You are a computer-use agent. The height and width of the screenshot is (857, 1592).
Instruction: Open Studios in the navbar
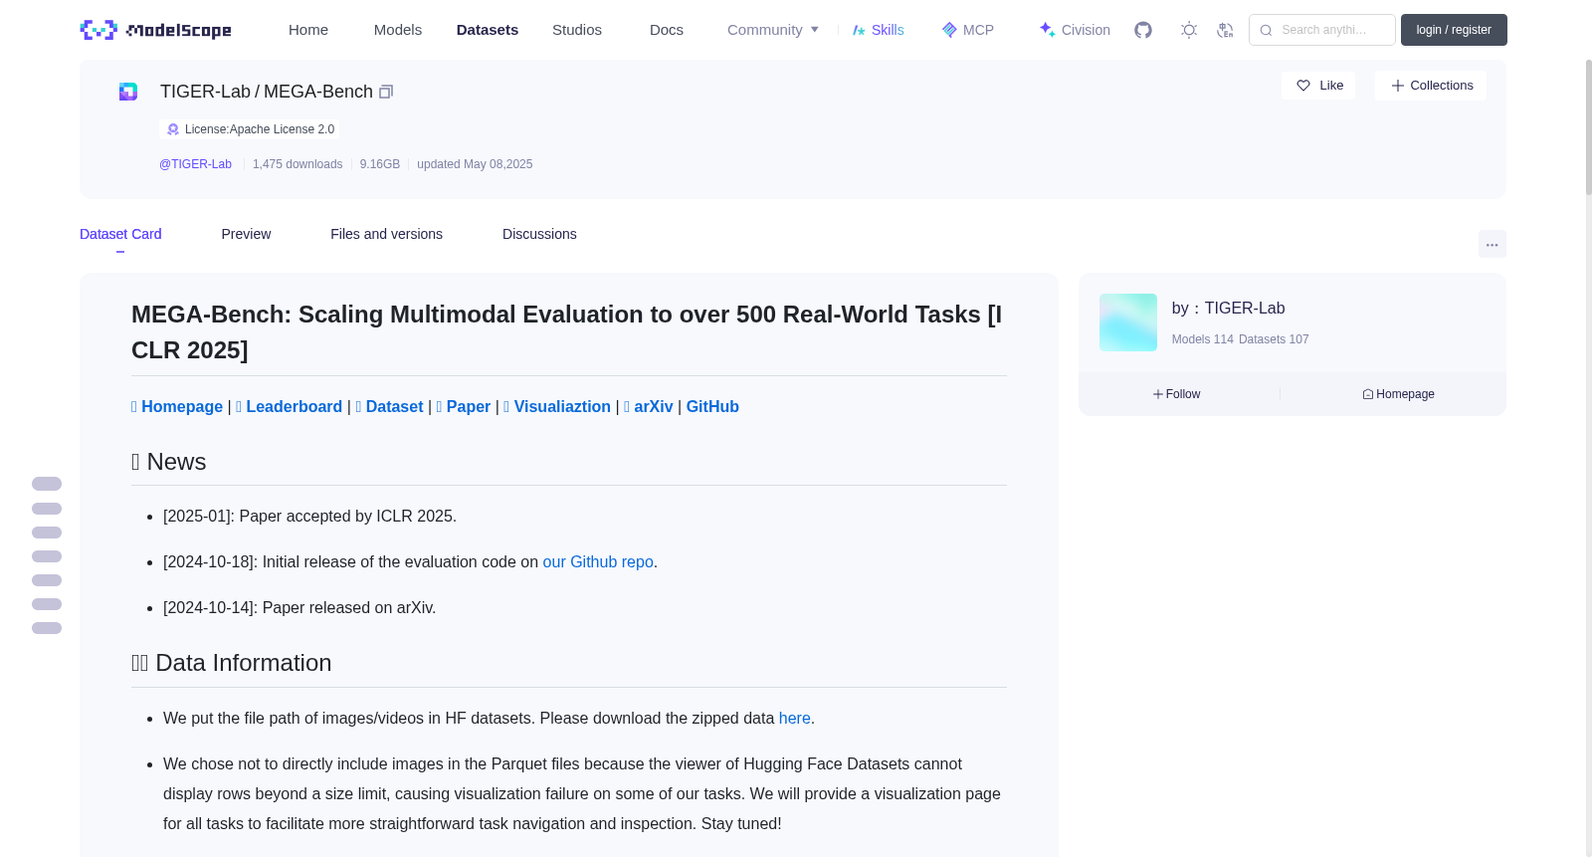[x=577, y=30]
